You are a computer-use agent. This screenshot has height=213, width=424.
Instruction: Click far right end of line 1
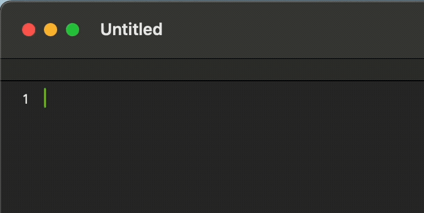click(416, 99)
